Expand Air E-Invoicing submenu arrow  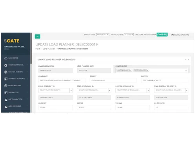point(27,106)
